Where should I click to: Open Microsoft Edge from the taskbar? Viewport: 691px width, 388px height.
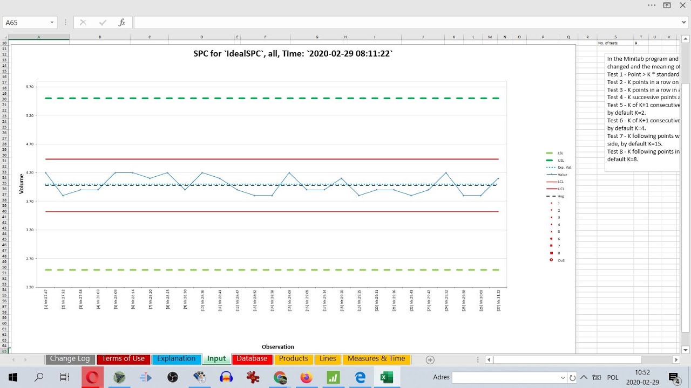(360, 377)
